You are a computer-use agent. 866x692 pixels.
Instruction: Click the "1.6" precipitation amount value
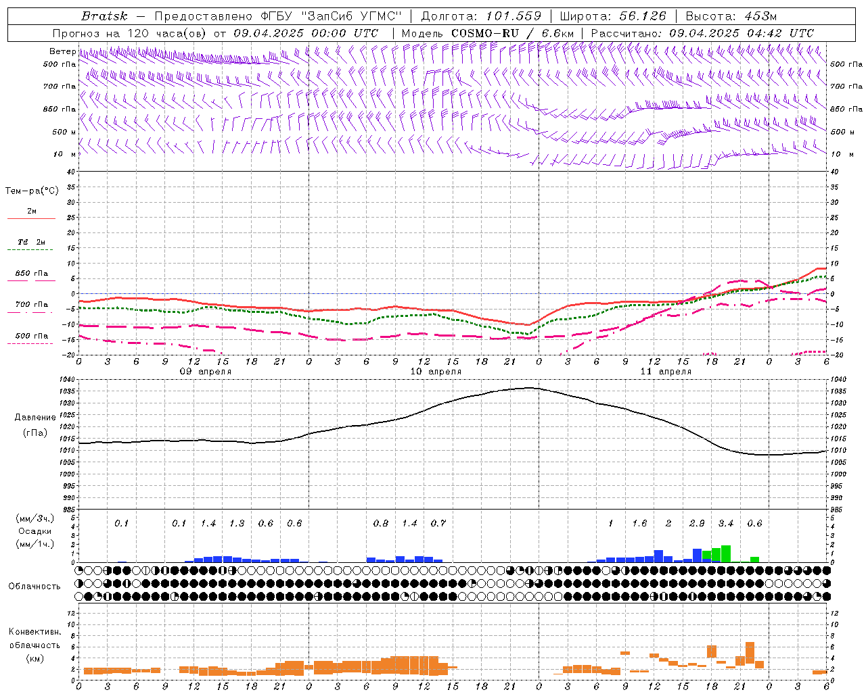[639, 524]
